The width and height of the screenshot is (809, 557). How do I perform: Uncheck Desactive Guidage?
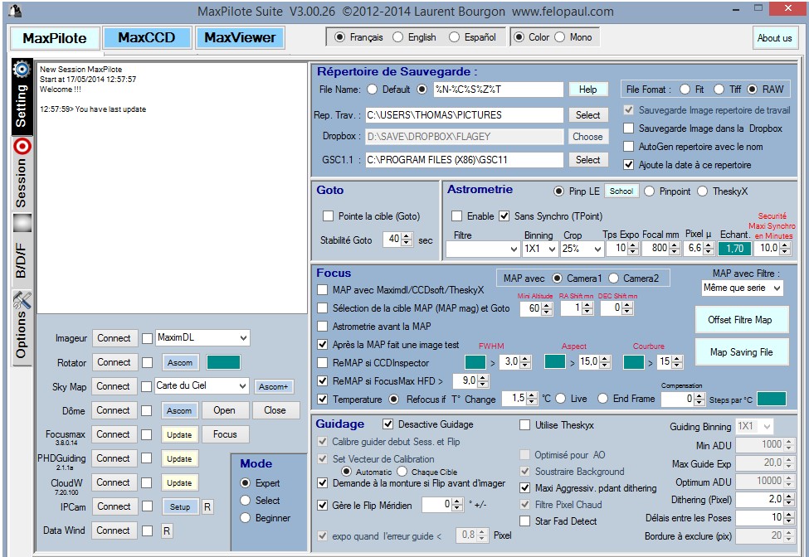pos(388,424)
